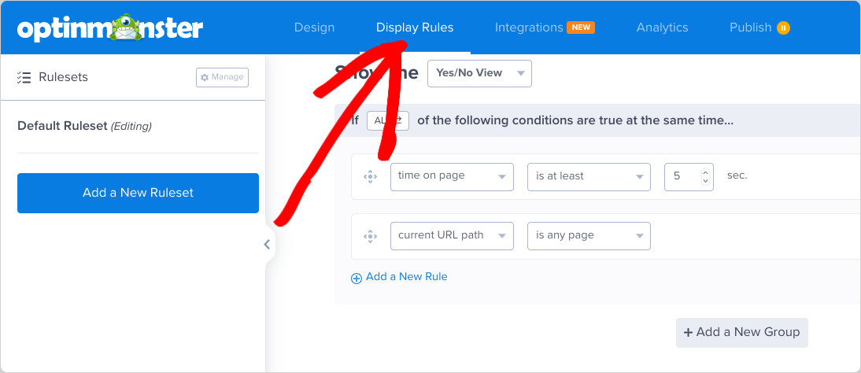Screen dimensions: 861x373
Task: Click the OptinMonster logo
Action: click(110, 28)
